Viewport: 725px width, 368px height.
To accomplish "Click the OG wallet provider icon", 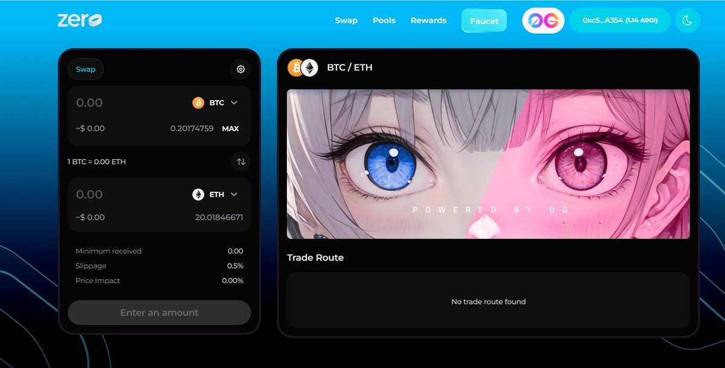I will 543,20.
